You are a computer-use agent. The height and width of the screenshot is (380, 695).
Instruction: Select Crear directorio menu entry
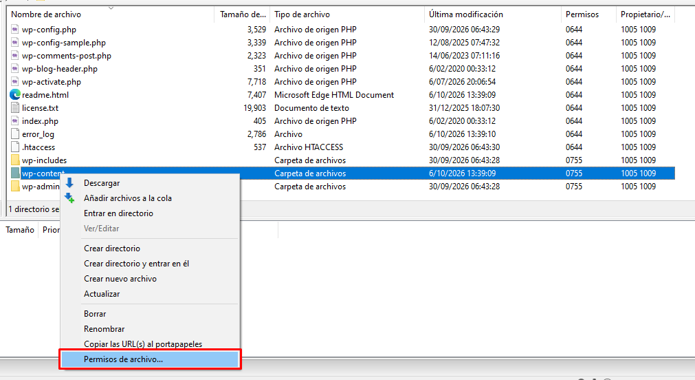(111, 248)
